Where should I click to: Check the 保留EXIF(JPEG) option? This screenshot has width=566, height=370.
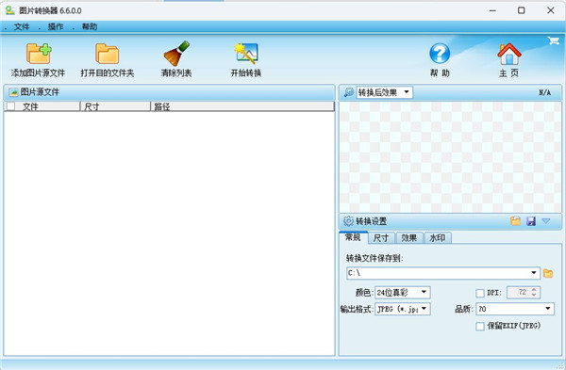coord(480,327)
